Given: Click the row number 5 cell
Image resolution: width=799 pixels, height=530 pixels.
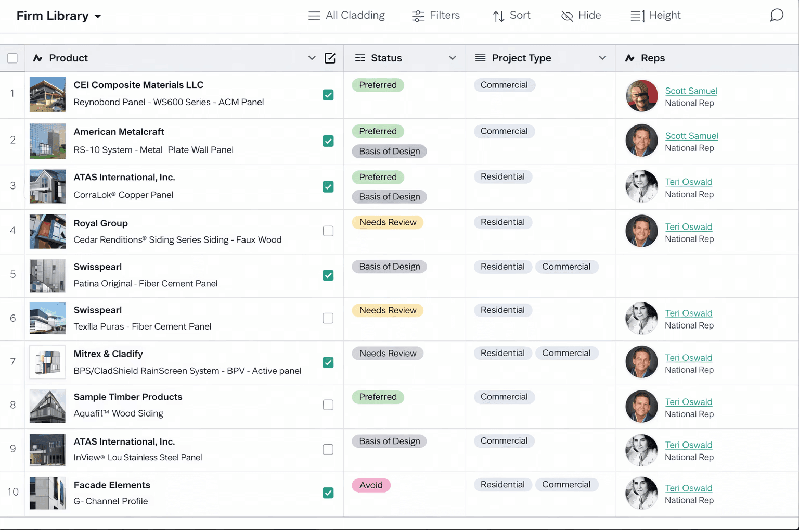Looking at the screenshot, I should (x=12, y=274).
